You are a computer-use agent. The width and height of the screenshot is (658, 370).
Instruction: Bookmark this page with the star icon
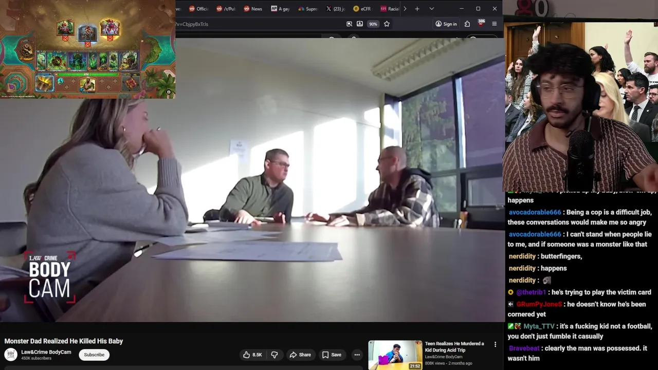click(x=387, y=24)
